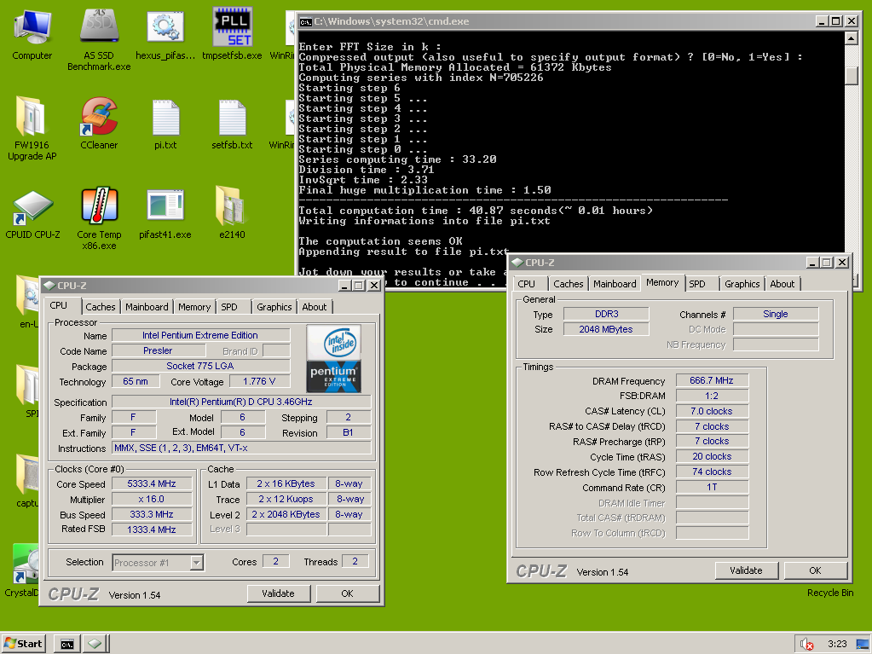Click the Start button
Image resolution: width=872 pixels, height=654 pixels.
[23, 644]
